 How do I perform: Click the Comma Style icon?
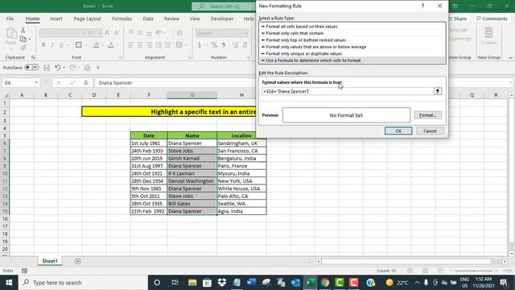tap(224, 45)
